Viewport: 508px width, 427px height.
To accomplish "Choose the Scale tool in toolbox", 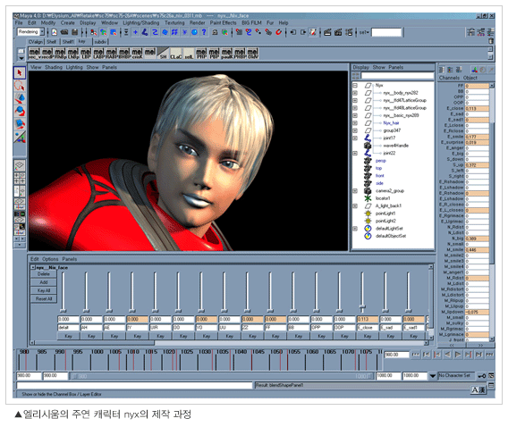I will click(20, 124).
